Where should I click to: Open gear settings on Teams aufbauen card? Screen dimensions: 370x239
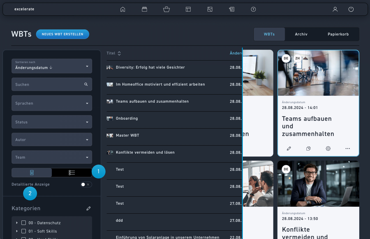click(x=328, y=148)
